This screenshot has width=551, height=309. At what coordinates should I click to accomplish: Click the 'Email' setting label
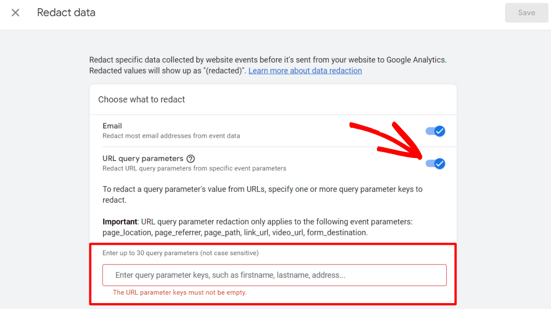click(x=112, y=125)
